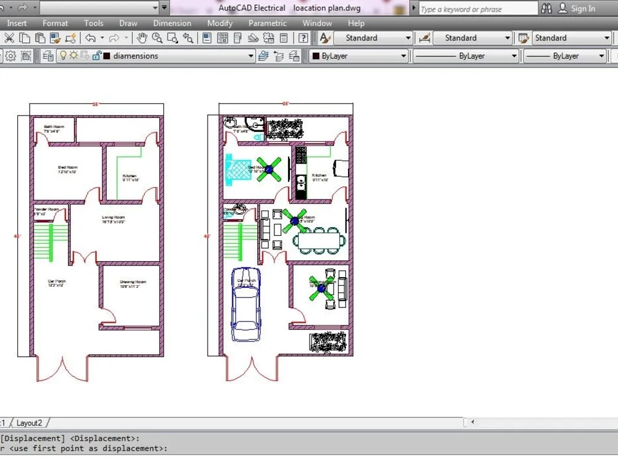Switch to the Layout2 tab
The width and height of the screenshot is (618, 463).
(x=30, y=423)
